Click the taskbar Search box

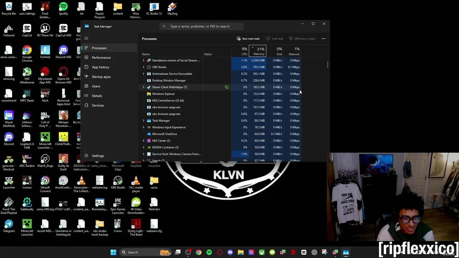[145, 252]
